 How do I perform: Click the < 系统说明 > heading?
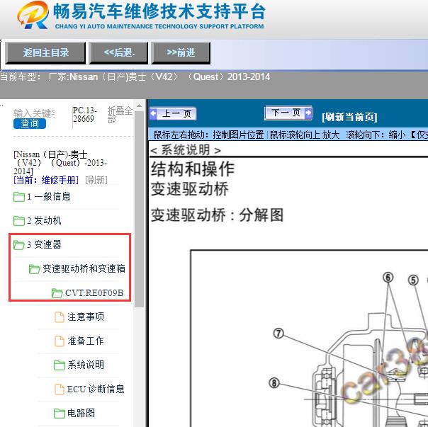pos(186,150)
